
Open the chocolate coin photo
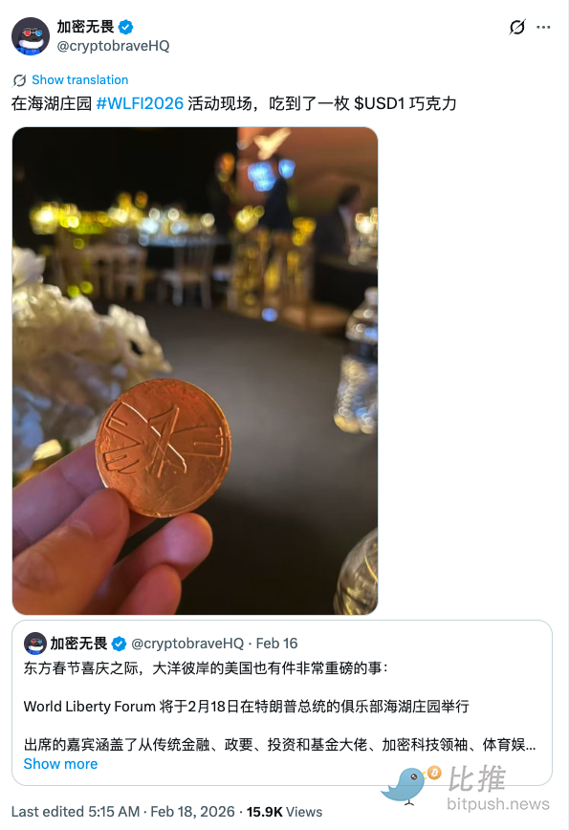(x=195, y=371)
